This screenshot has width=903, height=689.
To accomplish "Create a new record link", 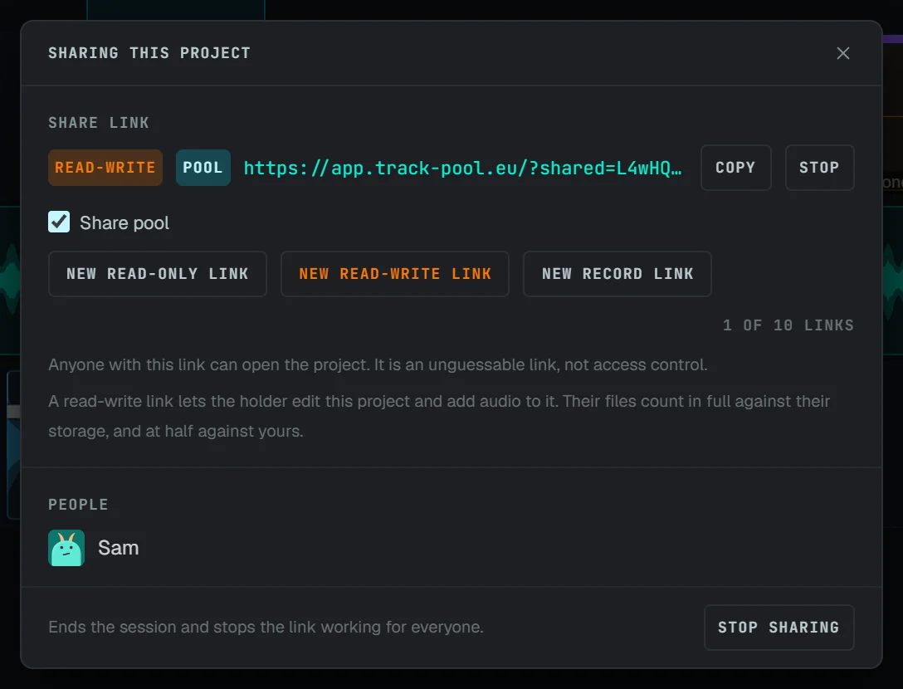I will click(617, 274).
